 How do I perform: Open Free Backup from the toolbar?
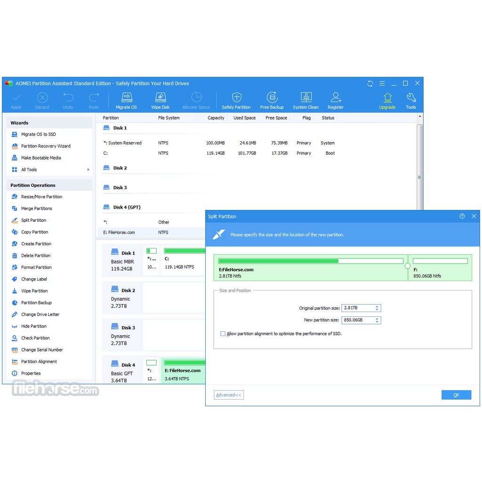[272, 99]
